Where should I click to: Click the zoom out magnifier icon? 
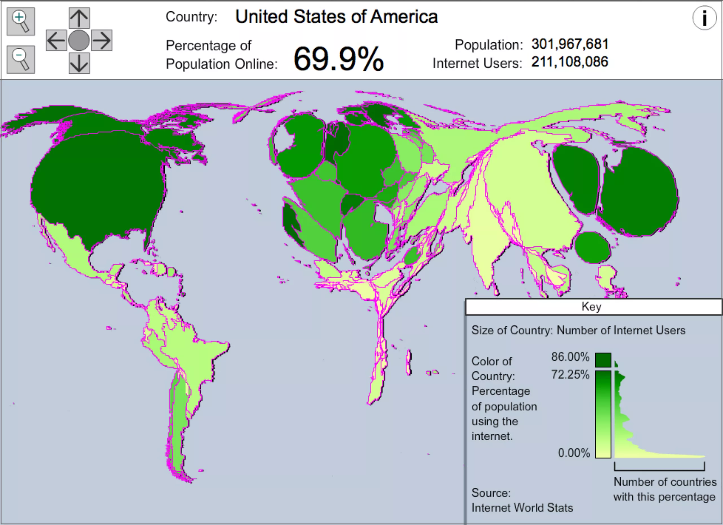(x=21, y=60)
